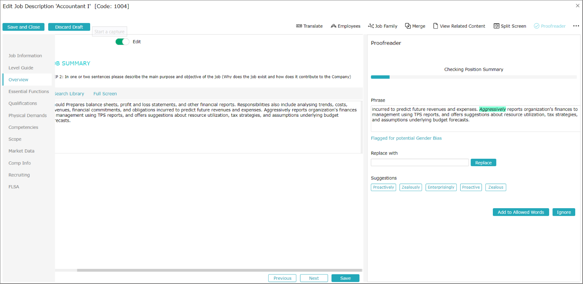Screen dimensions: 583x284
Task: Open the Employees view icon
Action: [x=333, y=26]
